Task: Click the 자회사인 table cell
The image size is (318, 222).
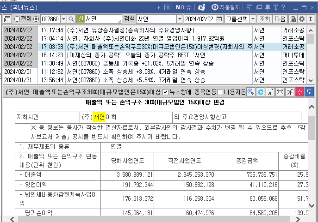Action: pyautogui.click(x=48, y=117)
